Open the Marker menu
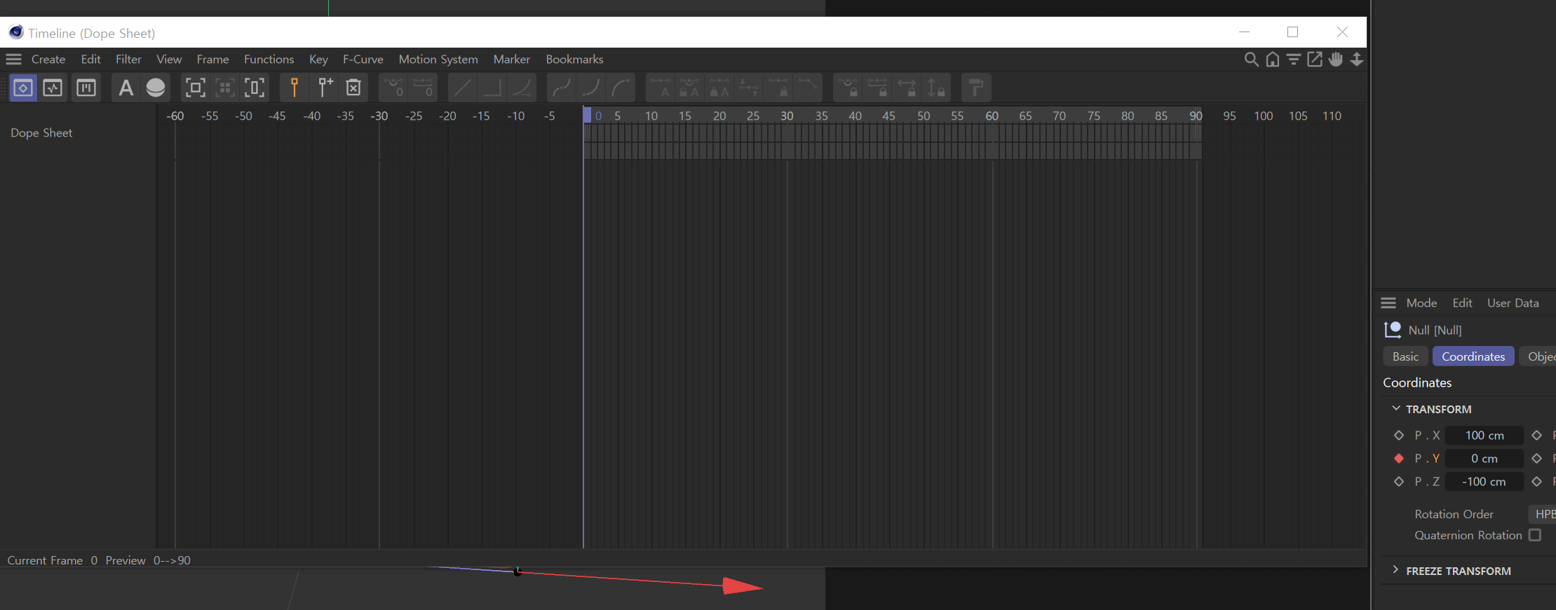The image size is (1556, 610). tap(511, 60)
